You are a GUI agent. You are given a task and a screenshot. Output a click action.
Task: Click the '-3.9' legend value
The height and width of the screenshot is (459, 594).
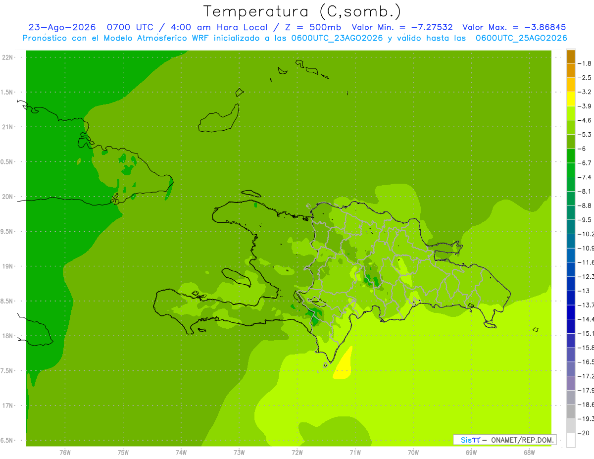(x=585, y=106)
